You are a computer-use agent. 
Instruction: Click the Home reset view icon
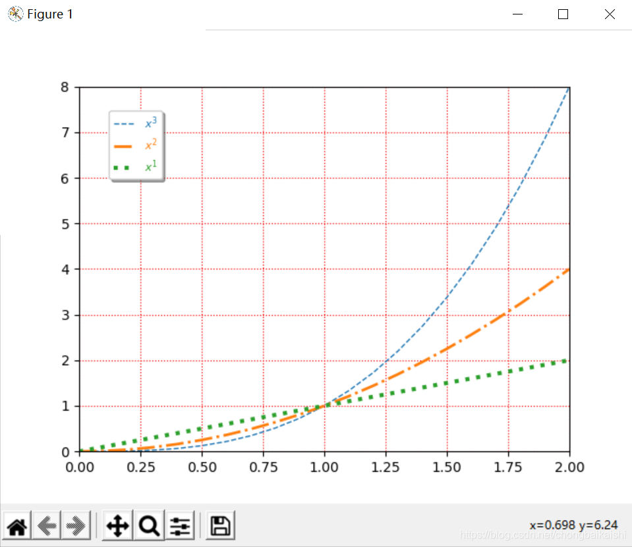[x=16, y=525]
